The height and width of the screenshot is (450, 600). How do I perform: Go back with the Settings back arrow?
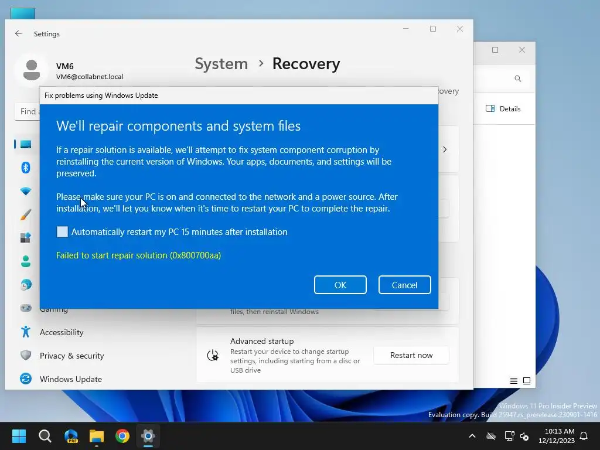(18, 33)
